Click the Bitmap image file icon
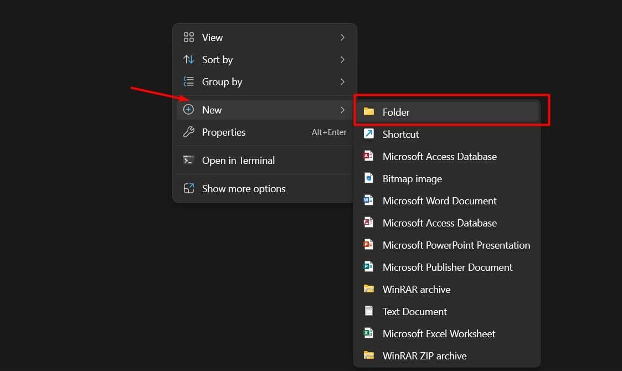The width and height of the screenshot is (622, 371). coord(368,178)
